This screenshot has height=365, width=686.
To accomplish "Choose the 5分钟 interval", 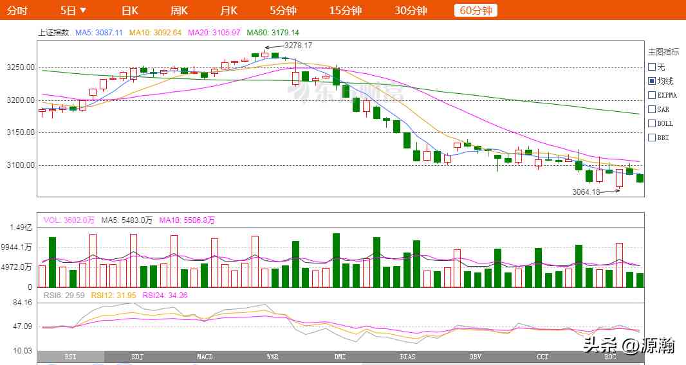I will tap(283, 10).
